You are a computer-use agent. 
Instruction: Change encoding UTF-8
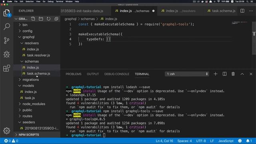click(201, 141)
